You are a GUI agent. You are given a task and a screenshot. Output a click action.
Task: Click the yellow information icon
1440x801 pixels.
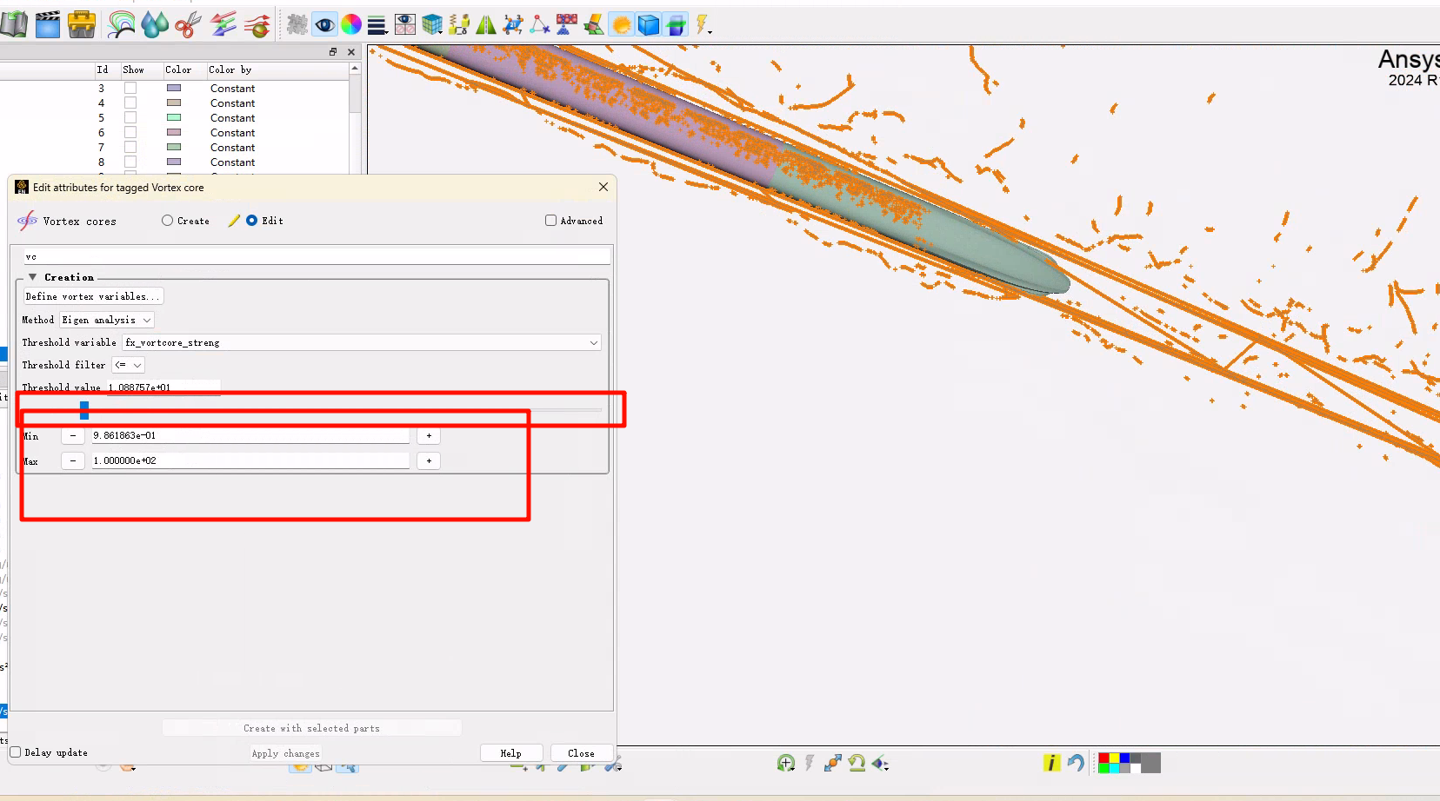[x=1051, y=763]
